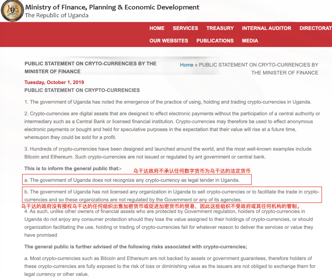The width and height of the screenshot is (332, 280).
Task: Open the INTERNAL AUDITOR menu
Action: coord(267,28)
